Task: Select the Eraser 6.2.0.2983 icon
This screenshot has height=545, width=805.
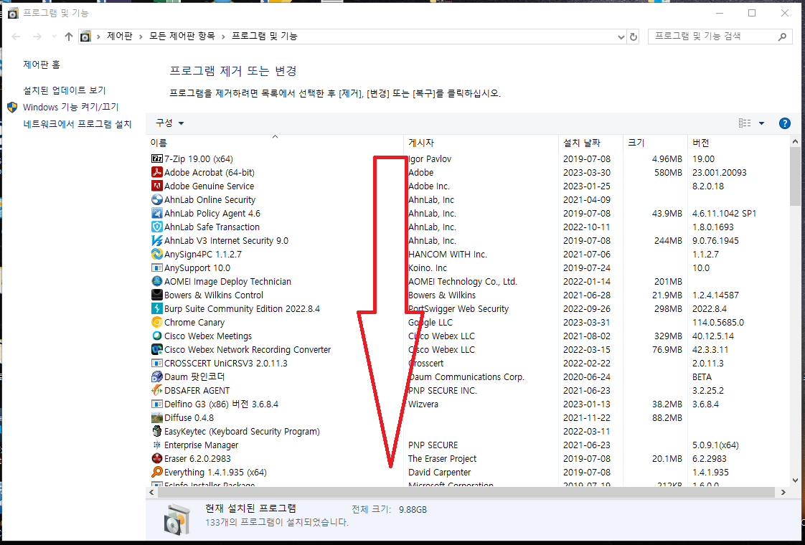Action: 157,458
